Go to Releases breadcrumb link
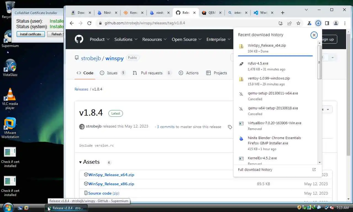Viewport: 353px width, 212px height. (x=81, y=89)
